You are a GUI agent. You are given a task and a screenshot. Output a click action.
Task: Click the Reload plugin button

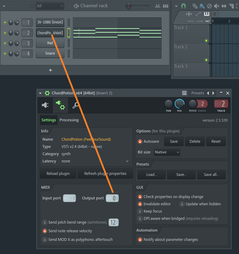click(58, 173)
